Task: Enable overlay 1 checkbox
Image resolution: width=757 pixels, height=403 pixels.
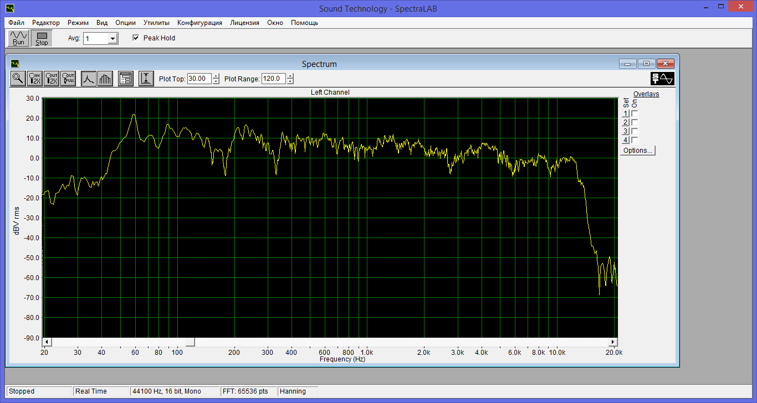Action: tap(635, 113)
